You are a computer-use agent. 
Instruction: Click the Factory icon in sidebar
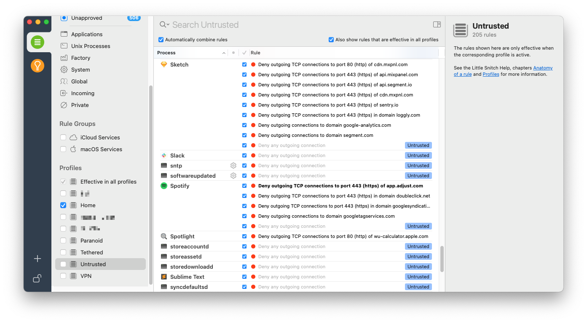tap(64, 58)
